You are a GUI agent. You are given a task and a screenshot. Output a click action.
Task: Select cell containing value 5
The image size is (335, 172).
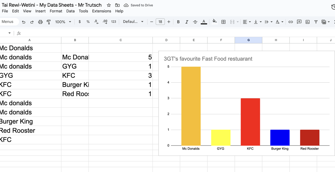[x=121, y=57]
